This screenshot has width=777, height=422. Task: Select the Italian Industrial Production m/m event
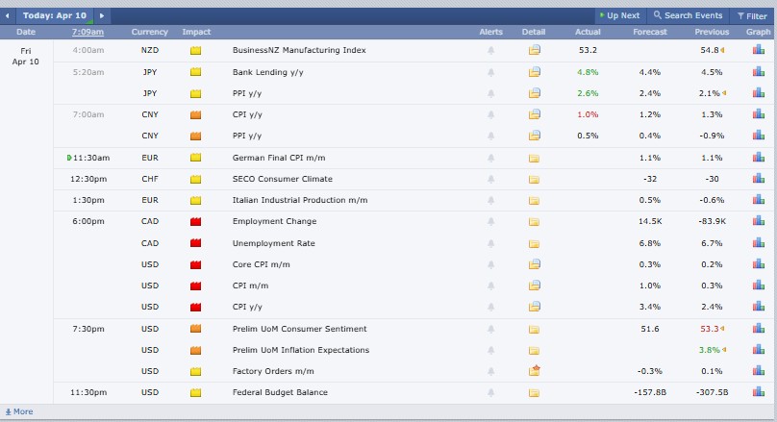pos(300,200)
